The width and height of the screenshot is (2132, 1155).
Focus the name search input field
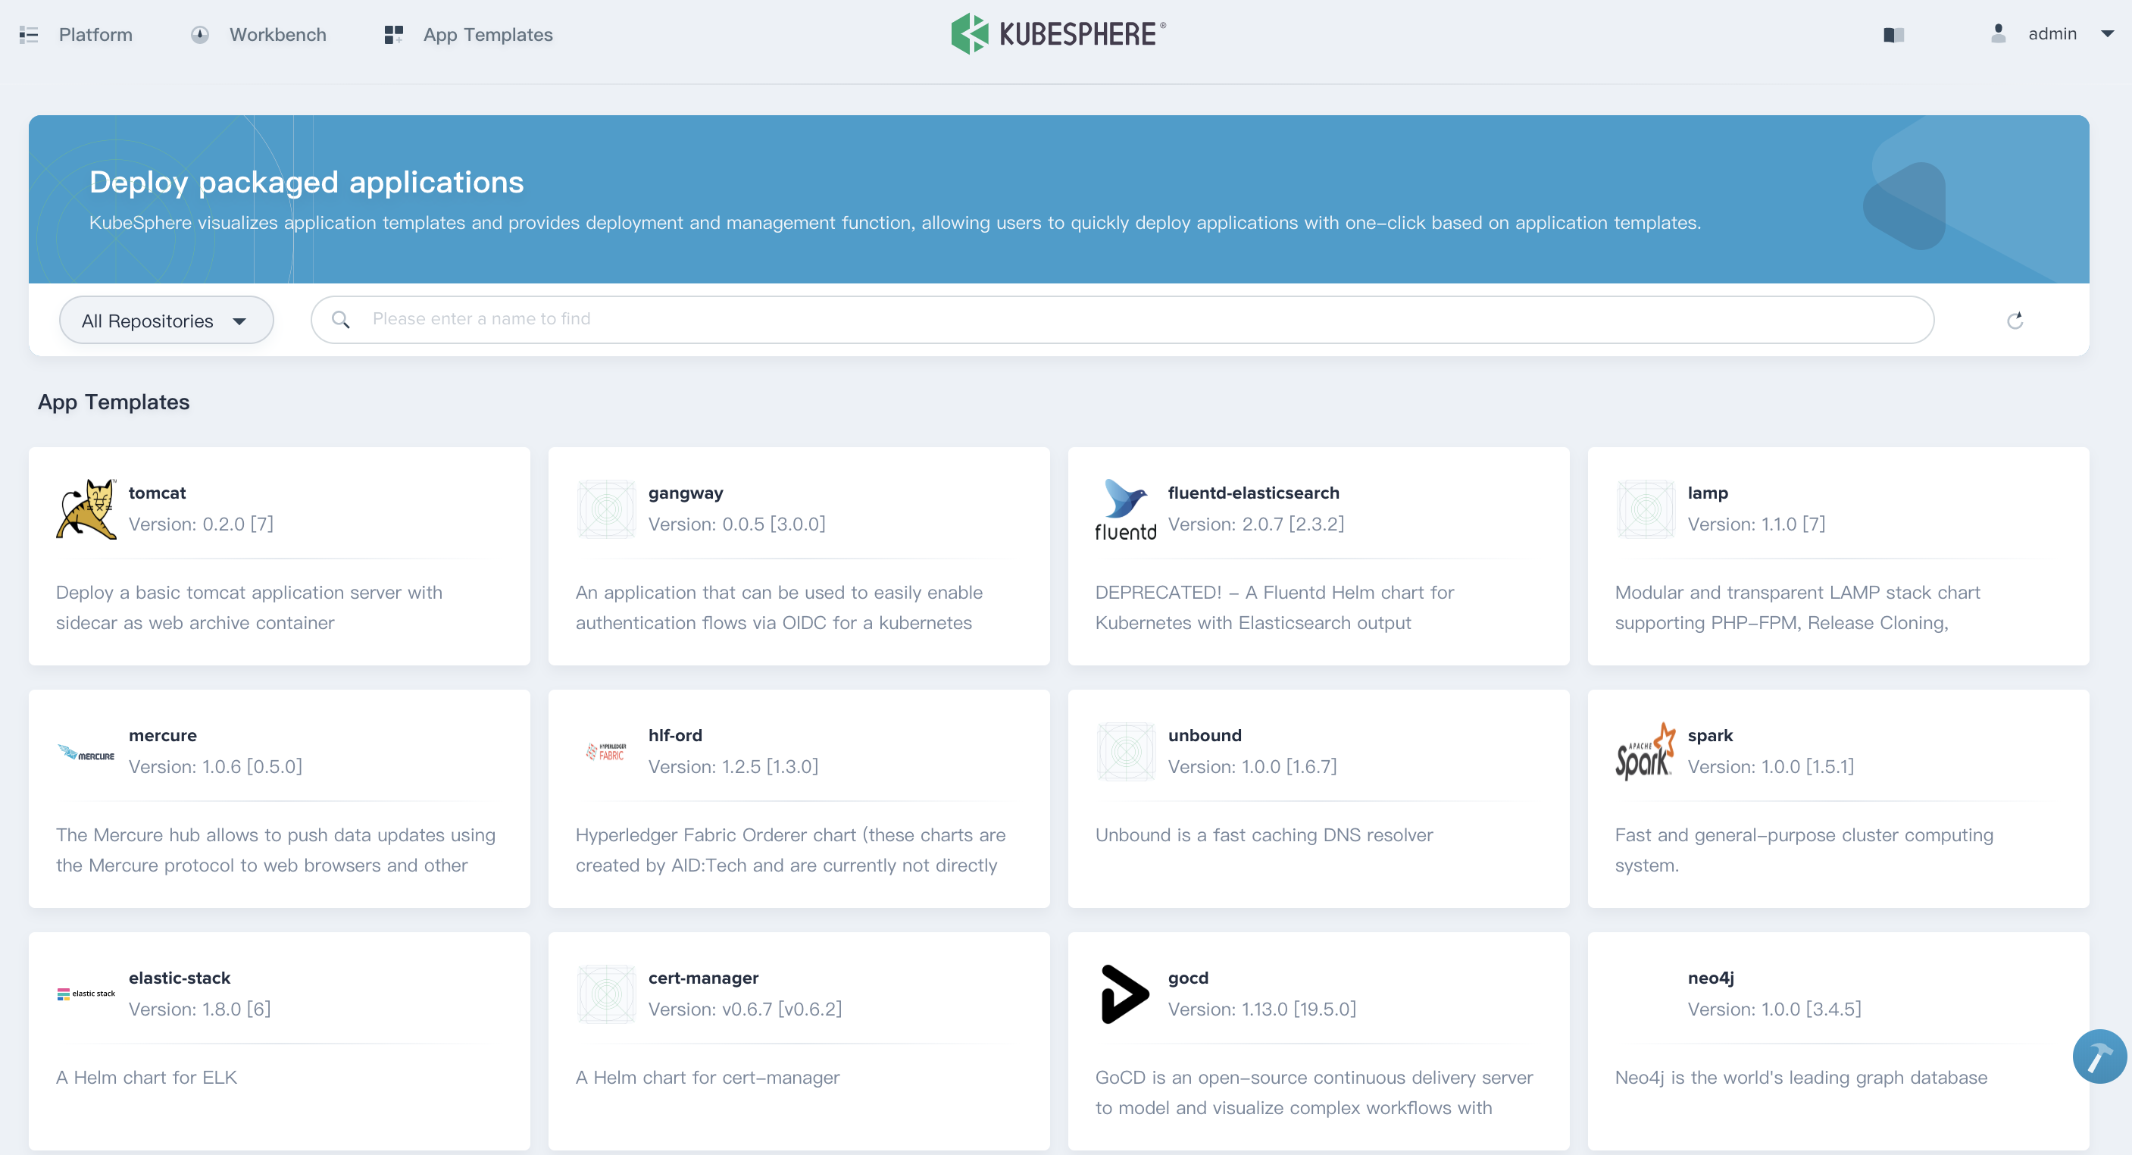click(1122, 320)
